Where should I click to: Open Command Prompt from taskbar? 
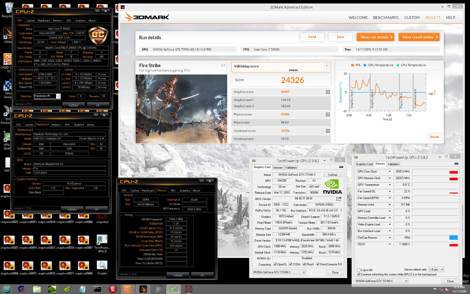[x=97, y=289]
